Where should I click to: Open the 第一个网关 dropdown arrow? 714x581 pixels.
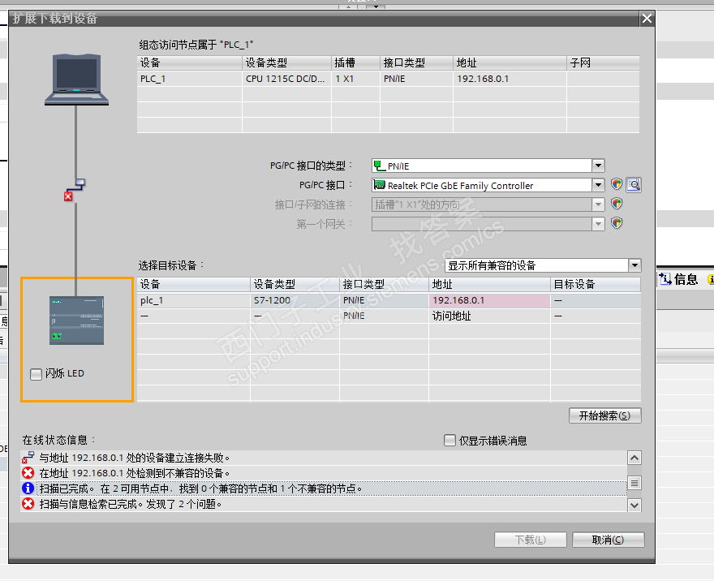[x=598, y=224]
